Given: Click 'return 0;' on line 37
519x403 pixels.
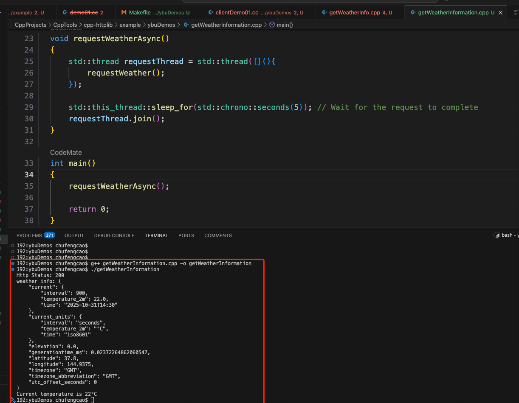Looking at the screenshot, I should pos(89,209).
